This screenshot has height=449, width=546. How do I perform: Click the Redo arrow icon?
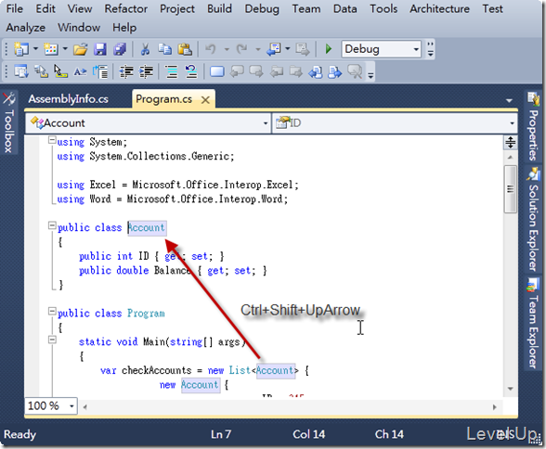242,49
